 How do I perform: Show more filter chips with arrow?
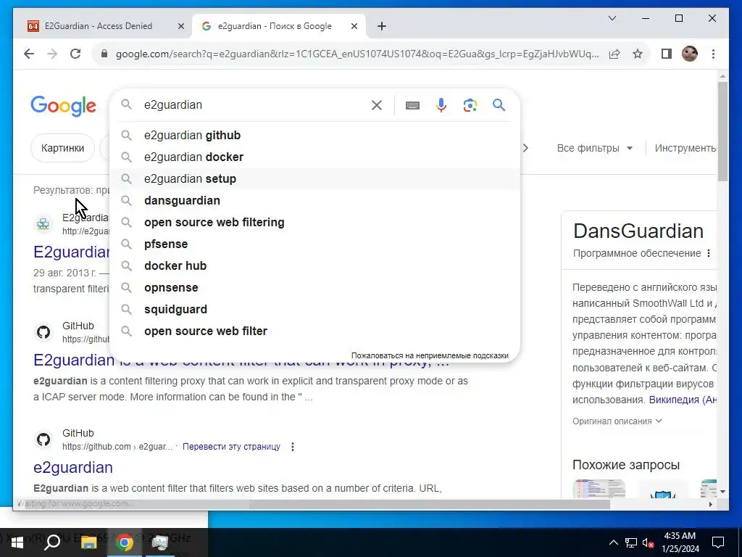coord(525,148)
